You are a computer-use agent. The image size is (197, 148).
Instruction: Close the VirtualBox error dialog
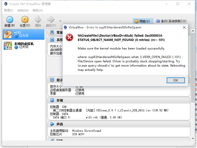184,27
